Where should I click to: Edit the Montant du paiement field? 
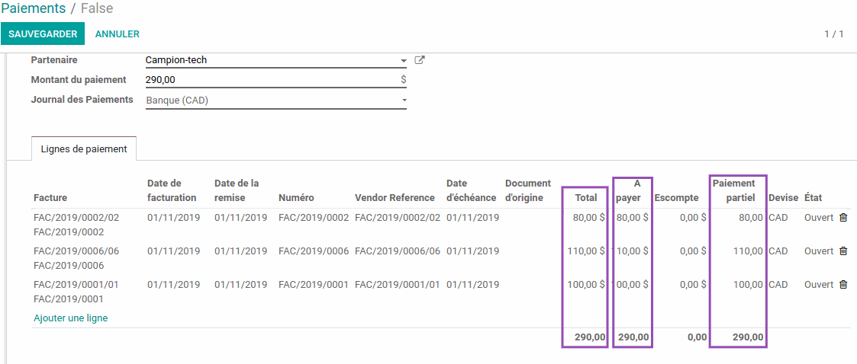pos(271,80)
